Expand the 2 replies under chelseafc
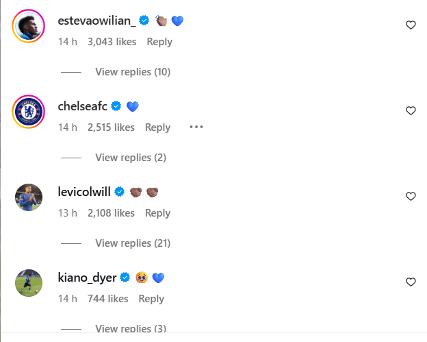427x342 pixels. (131, 158)
